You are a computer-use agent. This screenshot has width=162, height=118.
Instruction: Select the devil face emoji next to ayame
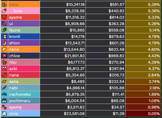point(4,17)
